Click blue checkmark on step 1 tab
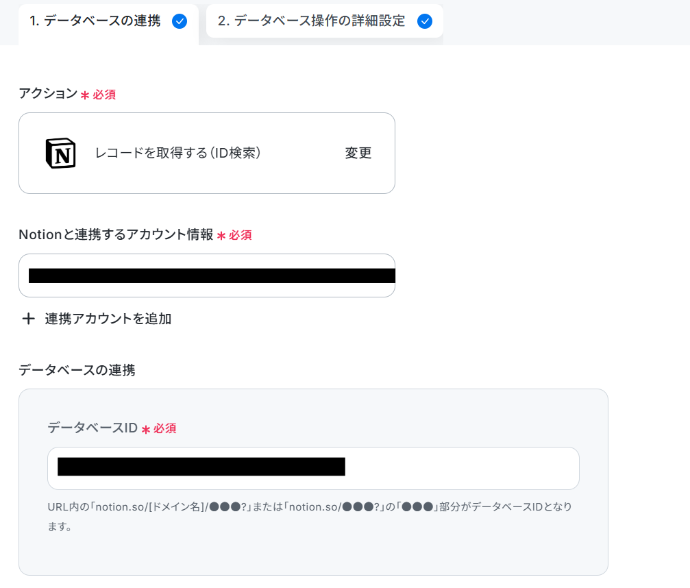This screenshot has height=588, width=690. point(180,21)
